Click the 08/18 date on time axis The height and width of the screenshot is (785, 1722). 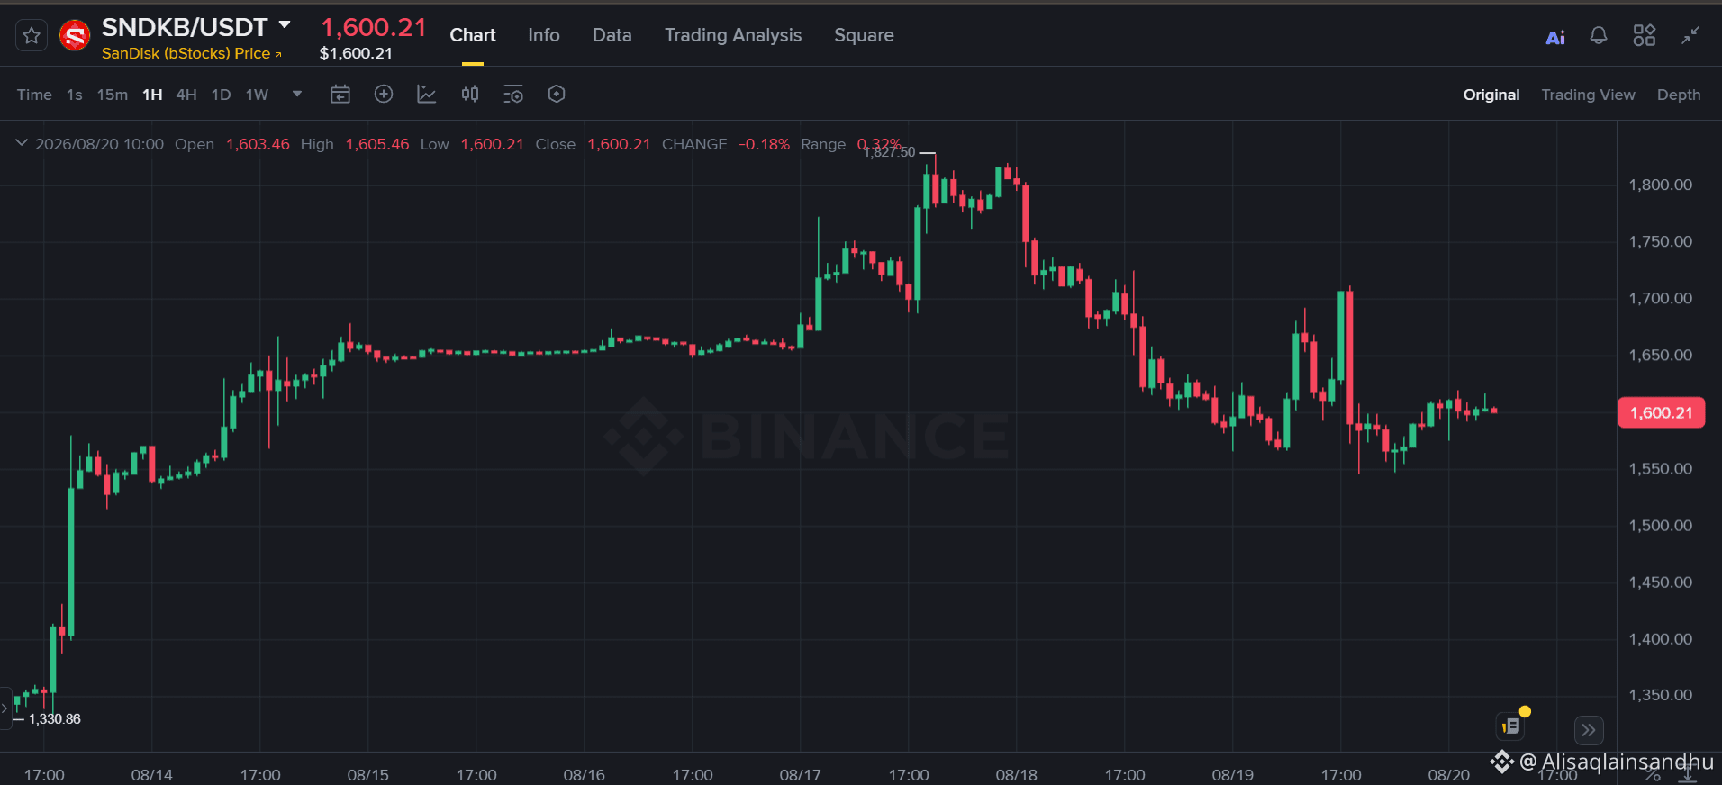pyautogui.click(x=1017, y=775)
